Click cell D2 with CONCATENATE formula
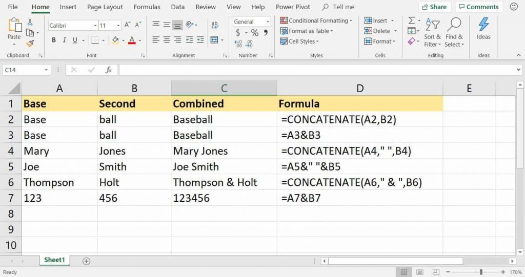This screenshot has height=277, width=525. click(x=359, y=119)
